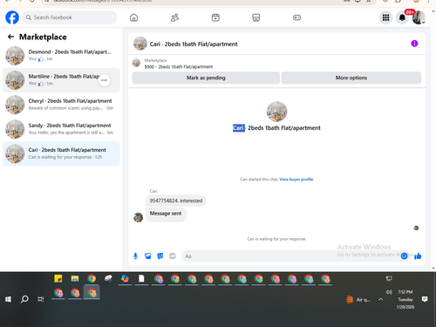The height and width of the screenshot is (327, 436).
Task: Click Mark as pending button
Action: pos(206,78)
